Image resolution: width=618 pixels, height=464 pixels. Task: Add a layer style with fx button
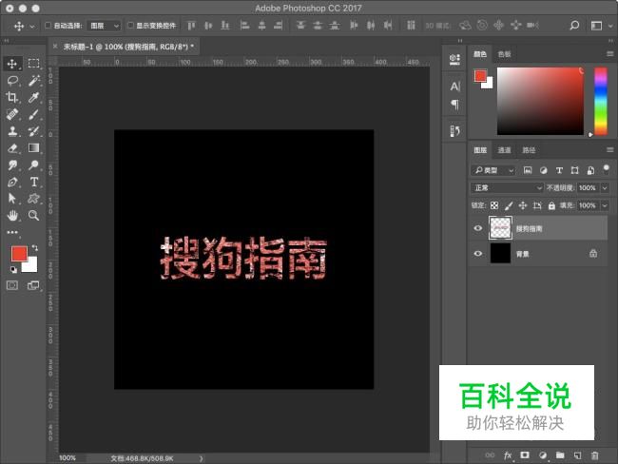point(508,455)
